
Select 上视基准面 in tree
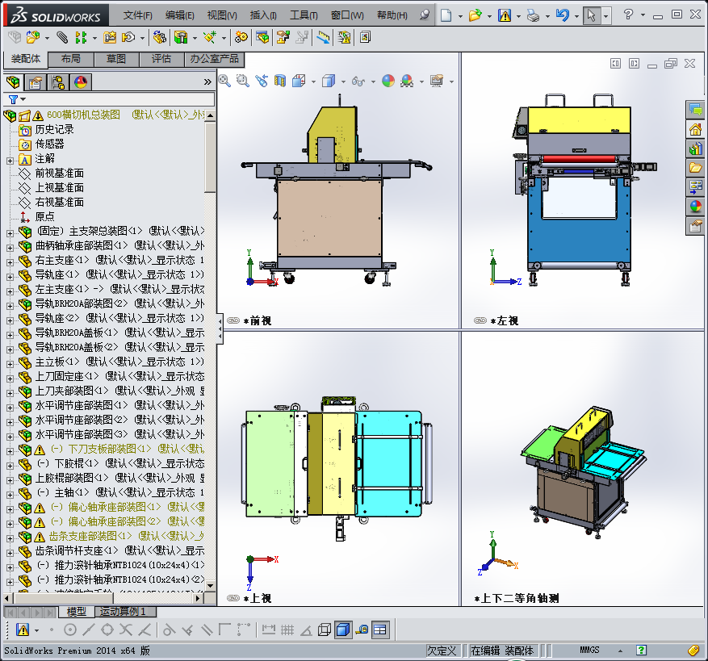[59, 187]
